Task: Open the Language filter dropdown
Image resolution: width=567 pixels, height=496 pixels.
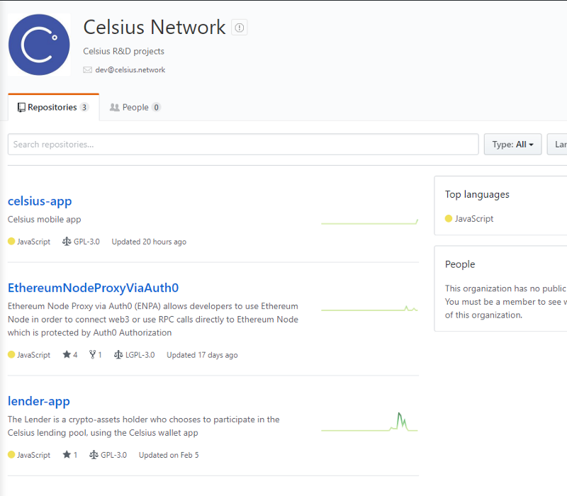Action: click(x=560, y=145)
